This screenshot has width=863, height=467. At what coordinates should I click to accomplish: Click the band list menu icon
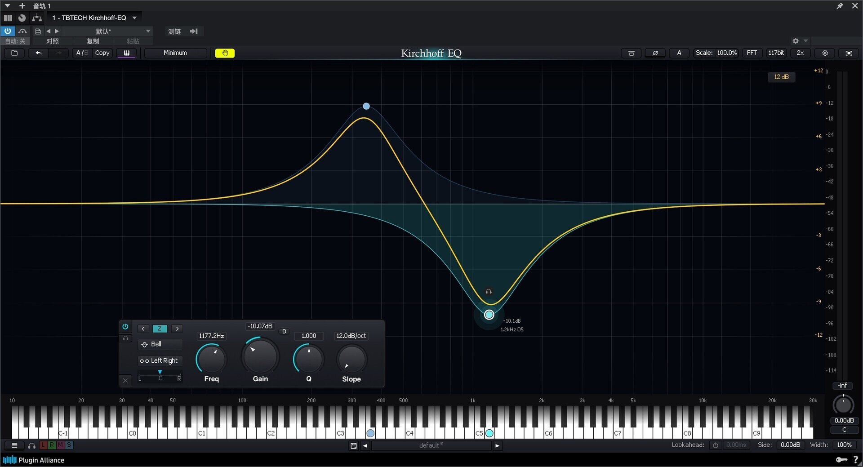pyautogui.click(x=14, y=445)
